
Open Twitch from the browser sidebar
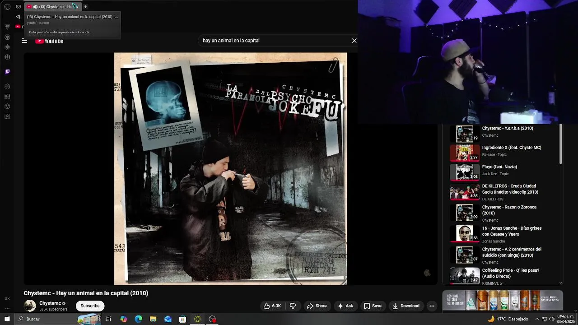coord(7,71)
